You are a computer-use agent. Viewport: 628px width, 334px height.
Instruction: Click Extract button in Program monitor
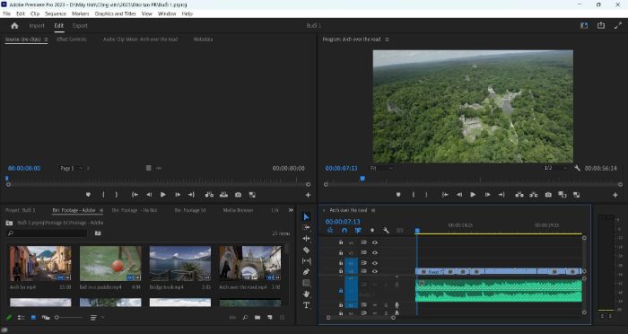pyautogui.click(x=534, y=195)
